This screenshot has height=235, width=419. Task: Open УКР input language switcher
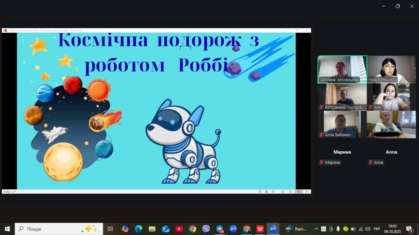377,229
